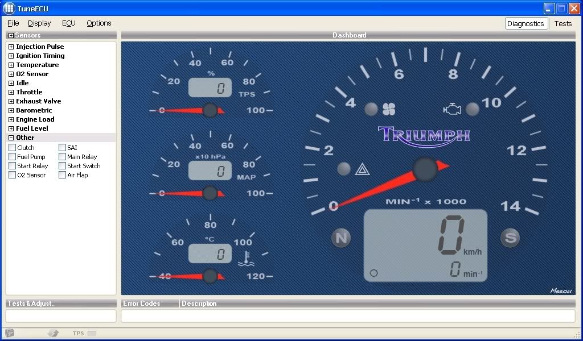583x341 pixels.
Task: Expand the Fuel Level node
Action: (11, 129)
